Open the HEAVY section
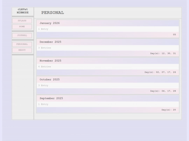189x141 pixels. pyautogui.click(x=22, y=50)
